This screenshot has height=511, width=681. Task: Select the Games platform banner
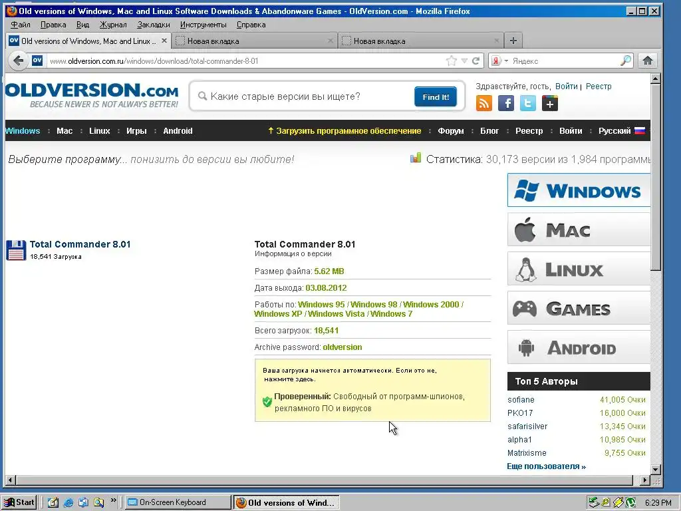pos(579,308)
